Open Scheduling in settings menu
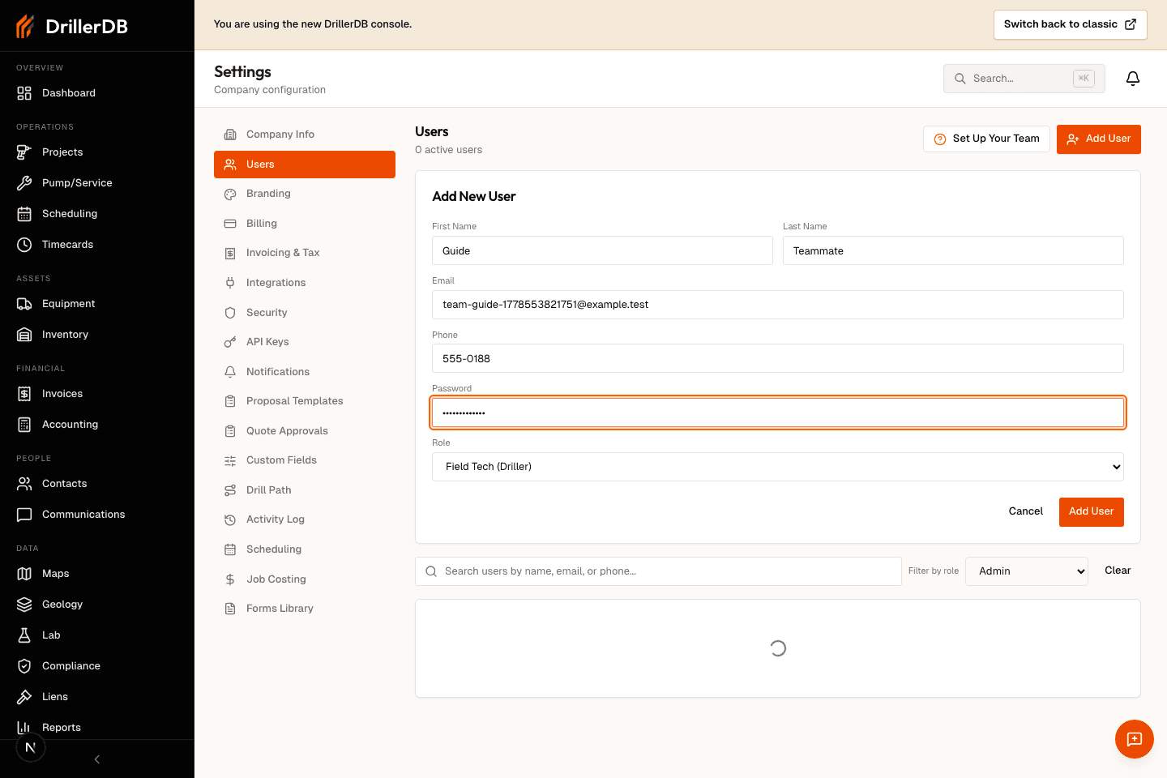The image size is (1167, 778). (305, 549)
